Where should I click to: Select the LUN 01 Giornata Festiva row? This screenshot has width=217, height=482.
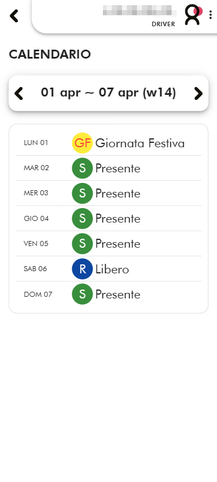click(x=108, y=143)
